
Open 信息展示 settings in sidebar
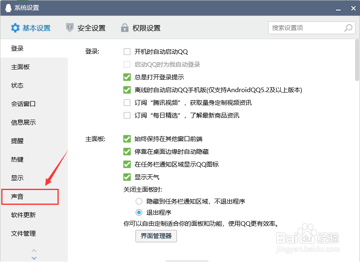coord(34,123)
